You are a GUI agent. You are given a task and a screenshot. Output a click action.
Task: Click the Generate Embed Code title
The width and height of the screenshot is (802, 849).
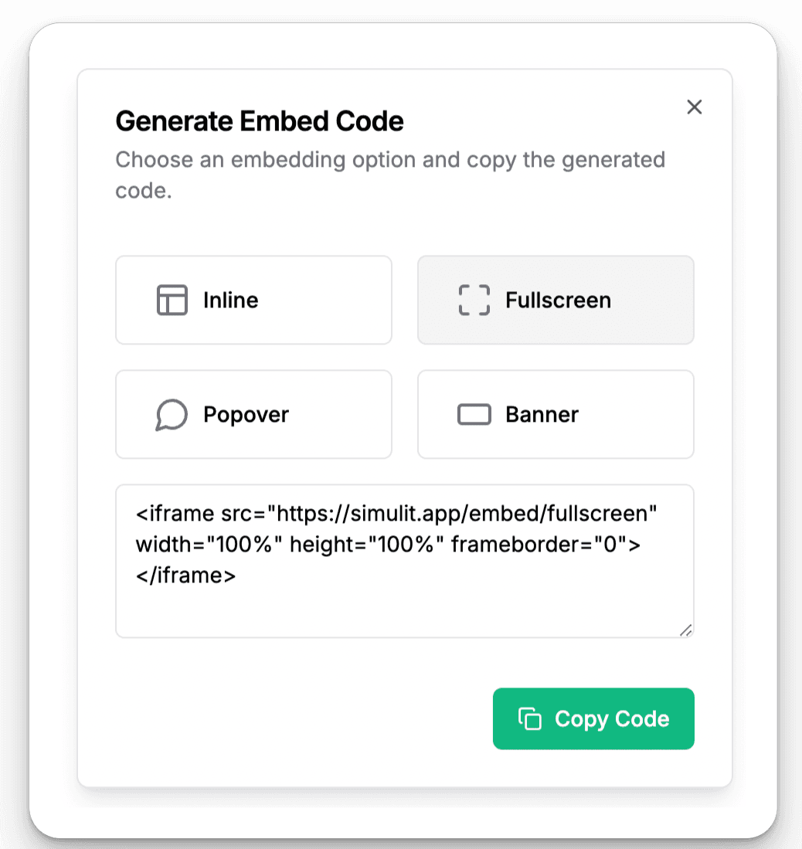click(259, 121)
